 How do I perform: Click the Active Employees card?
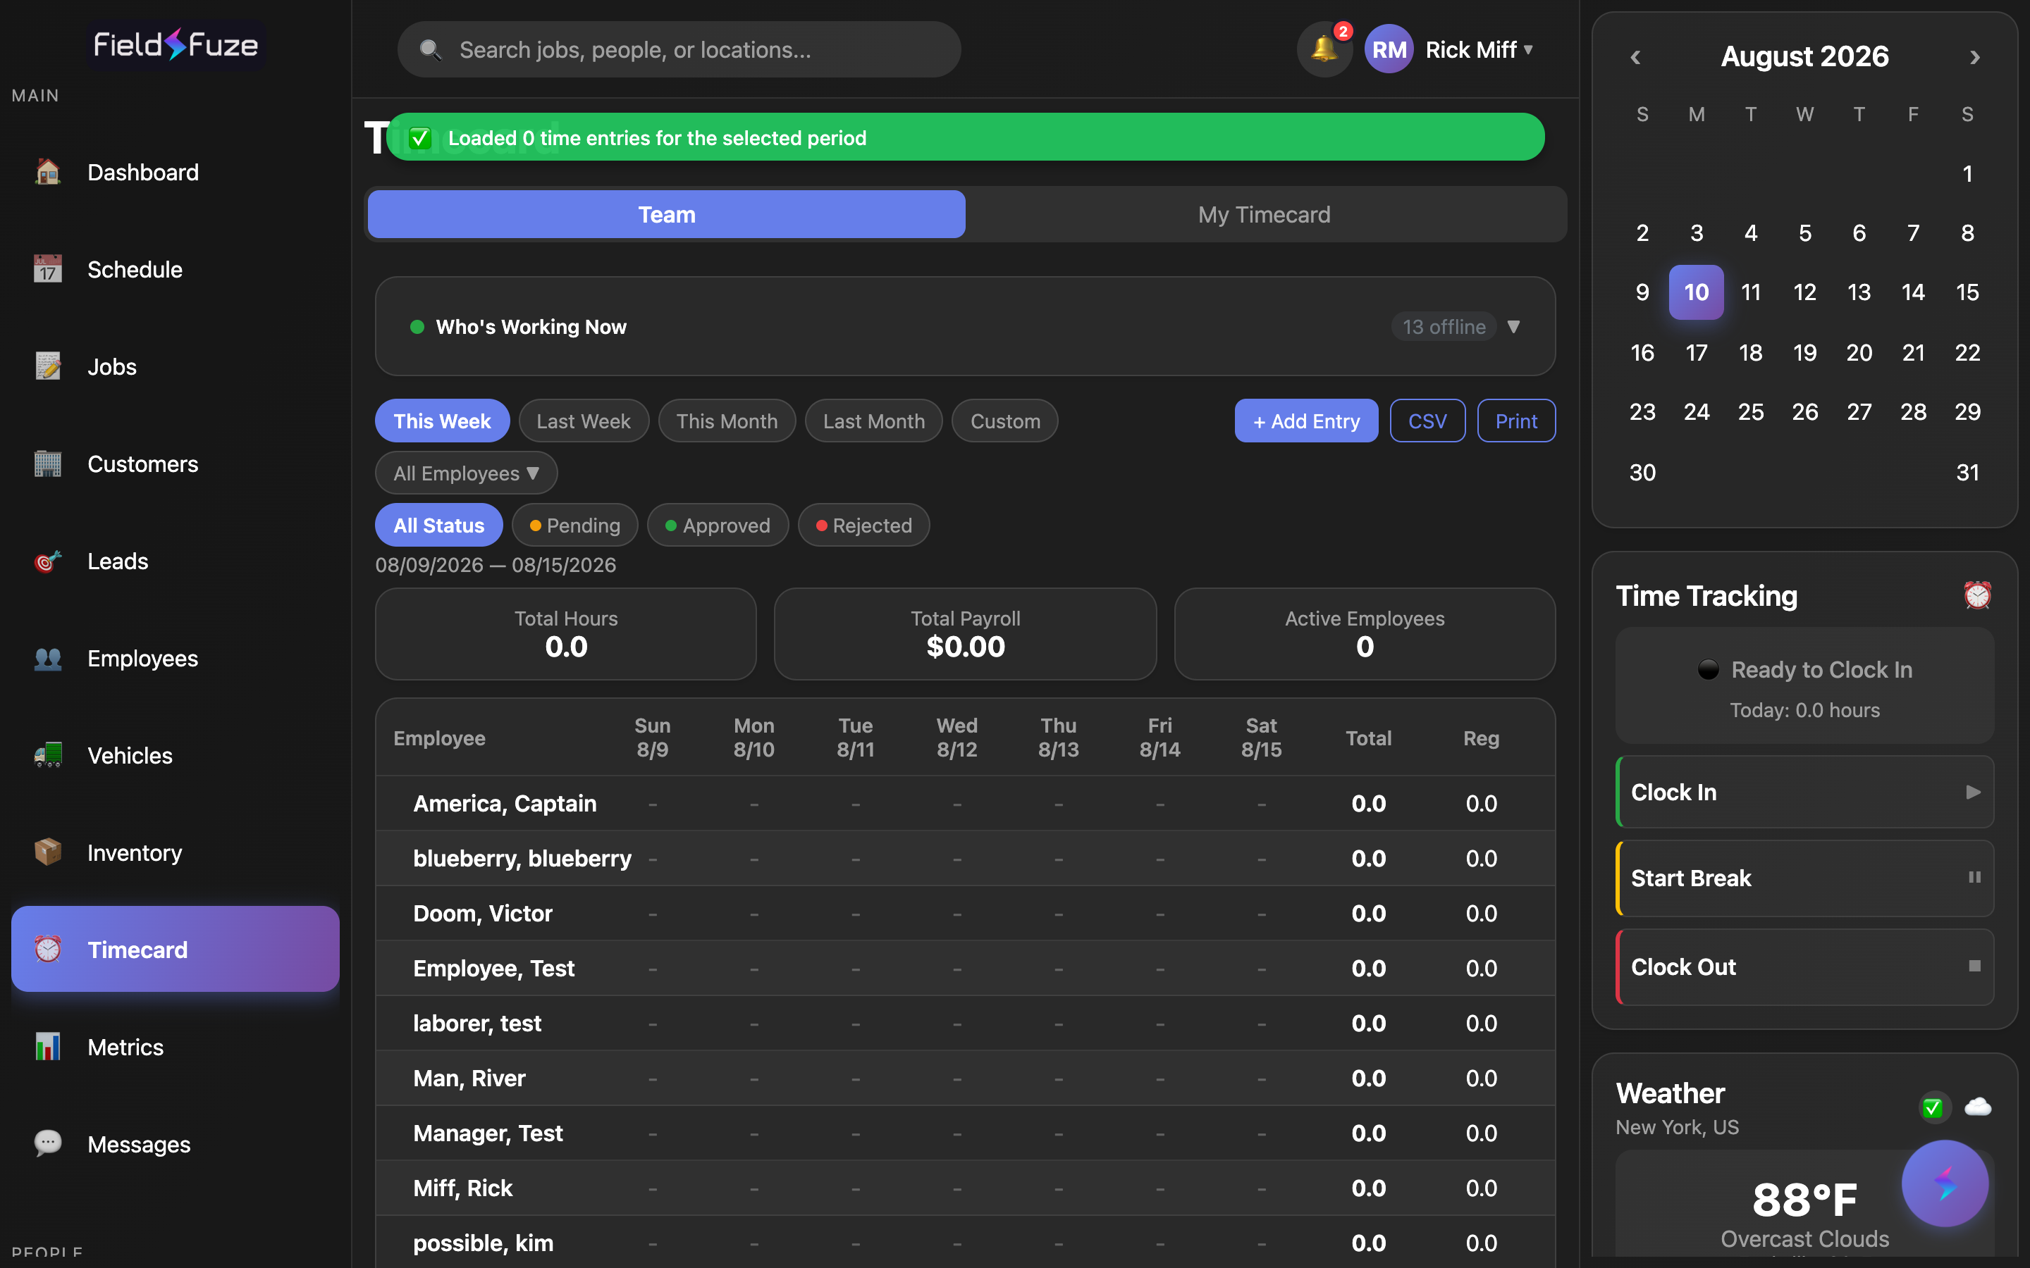coord(1365,634)
